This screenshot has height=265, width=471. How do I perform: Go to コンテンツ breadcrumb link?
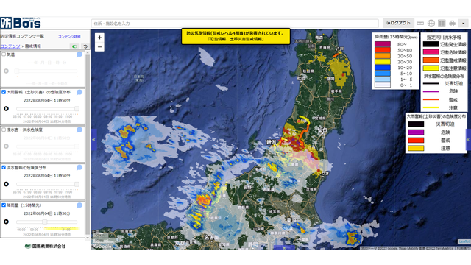point(10,46)
